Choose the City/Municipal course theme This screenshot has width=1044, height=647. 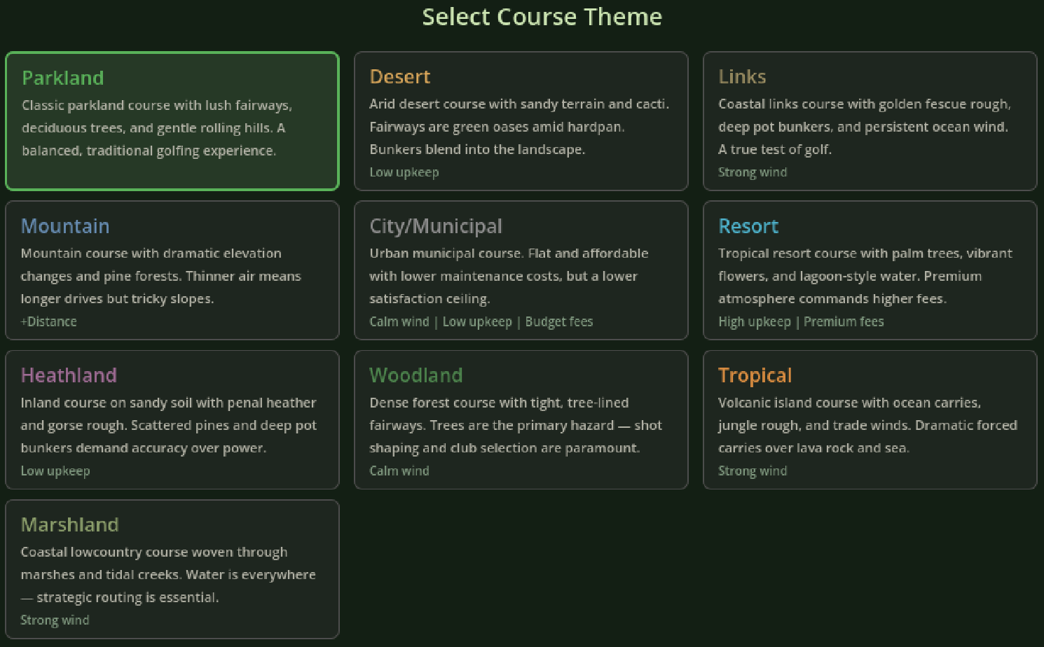click(521, 270)
